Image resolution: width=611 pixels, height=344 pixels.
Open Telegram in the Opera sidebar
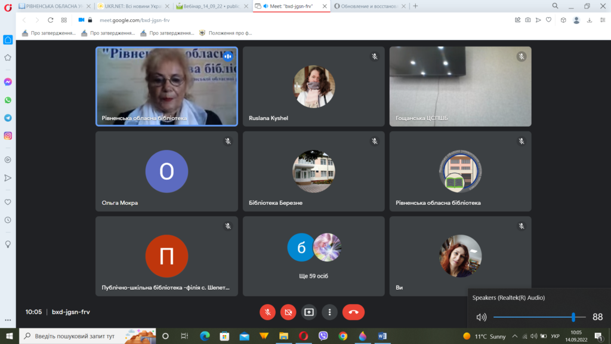pos(8,118)
